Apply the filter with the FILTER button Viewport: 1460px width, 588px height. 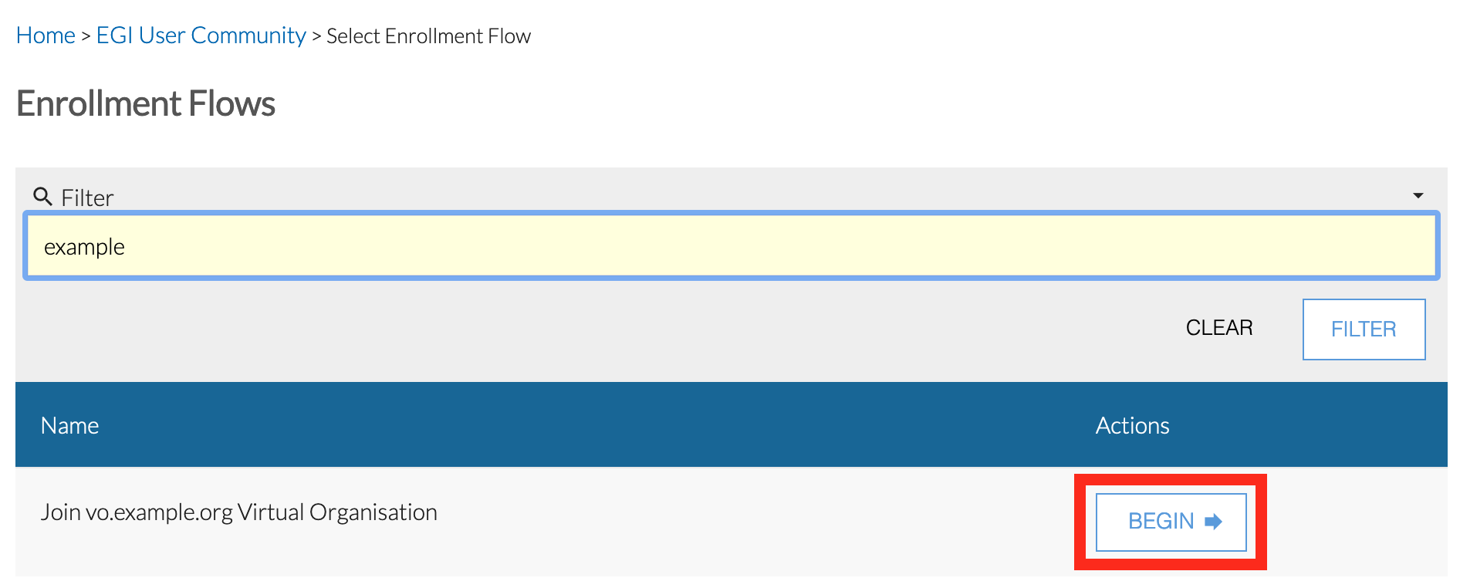point(1363,329)
